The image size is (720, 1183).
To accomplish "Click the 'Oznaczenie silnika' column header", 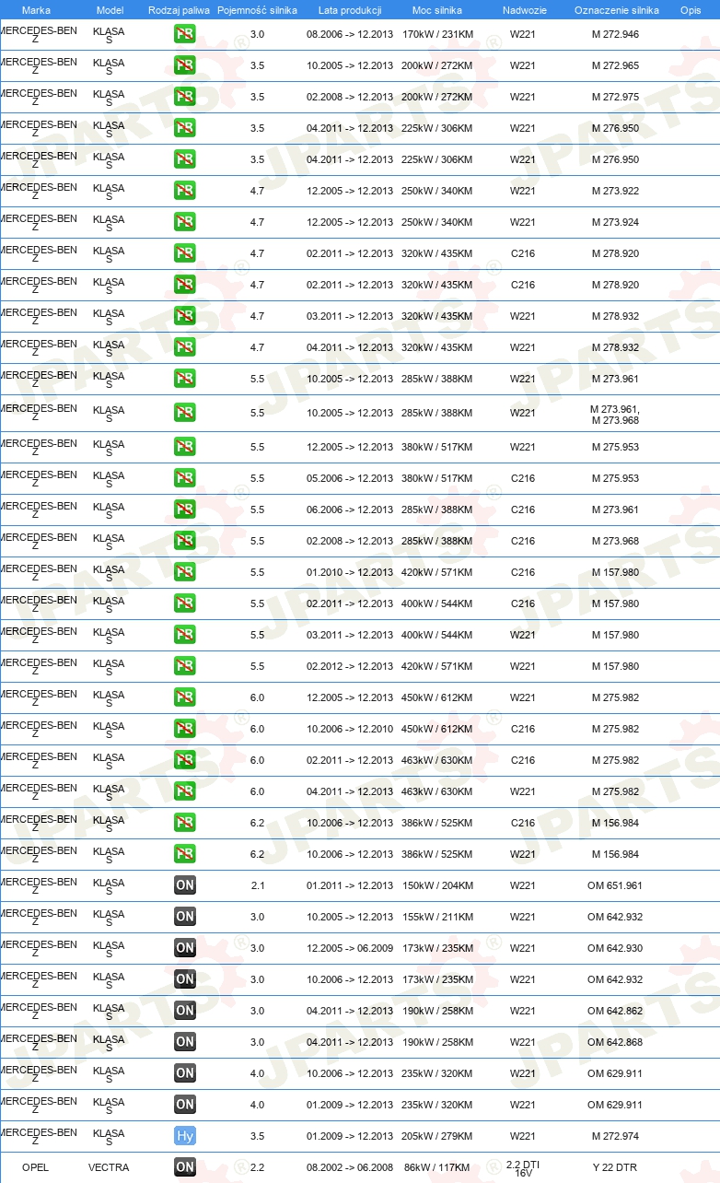I will click(616, 10).
